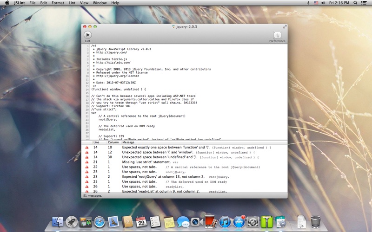The image size is (372, 232).
Task: Open the US flag input menu
Action: pyautogui.click(x=316, y=3)
